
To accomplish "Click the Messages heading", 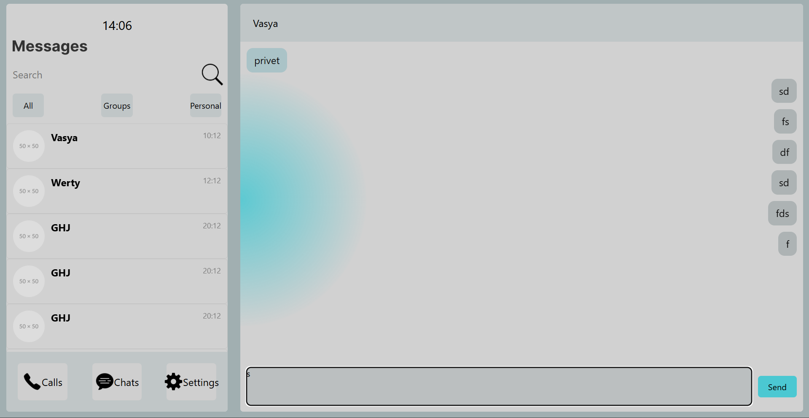I will pyautogui.click(x=50, y=46).
